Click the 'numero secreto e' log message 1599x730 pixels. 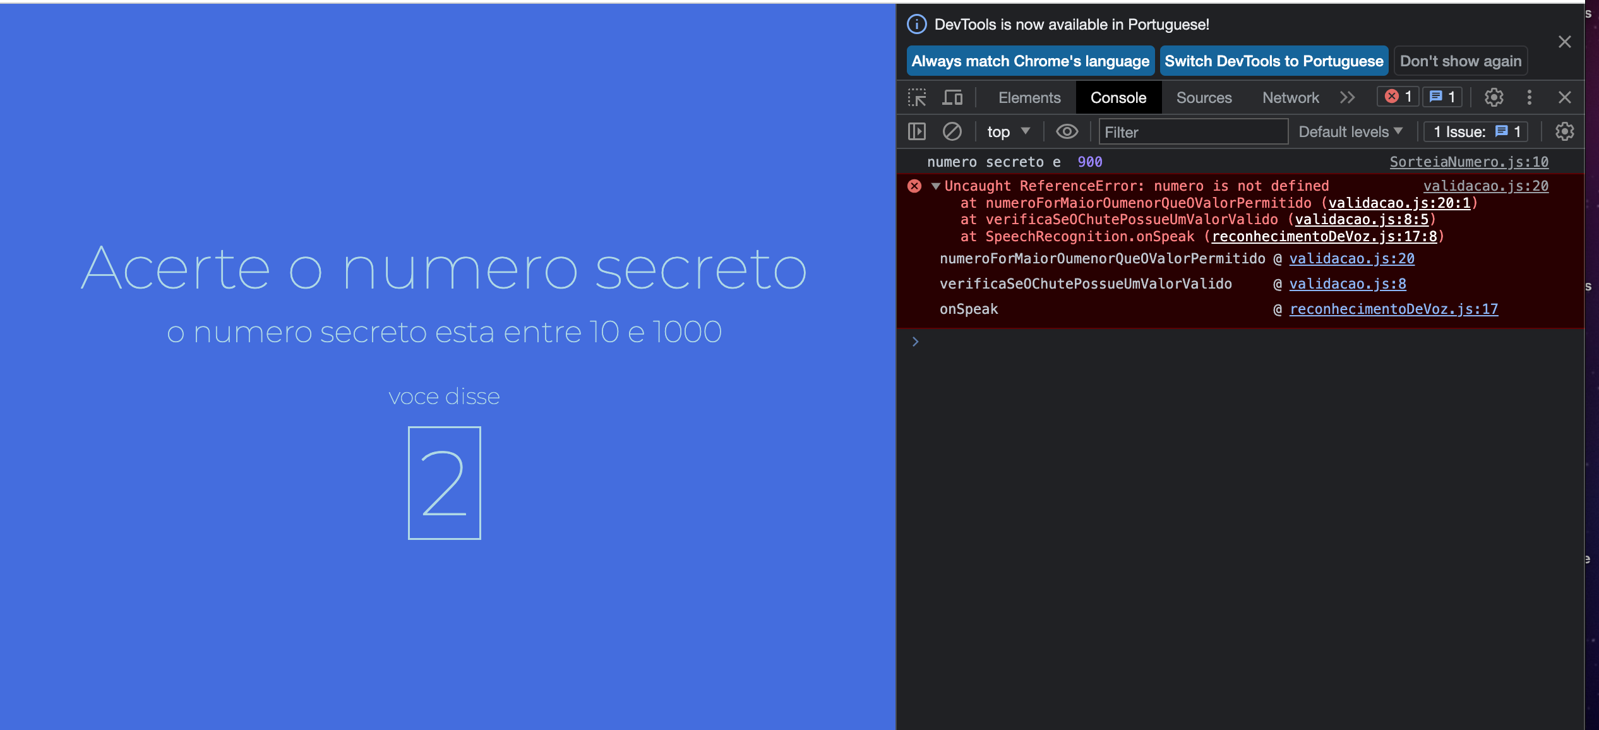pyautogui.click(x=993, y=162)
